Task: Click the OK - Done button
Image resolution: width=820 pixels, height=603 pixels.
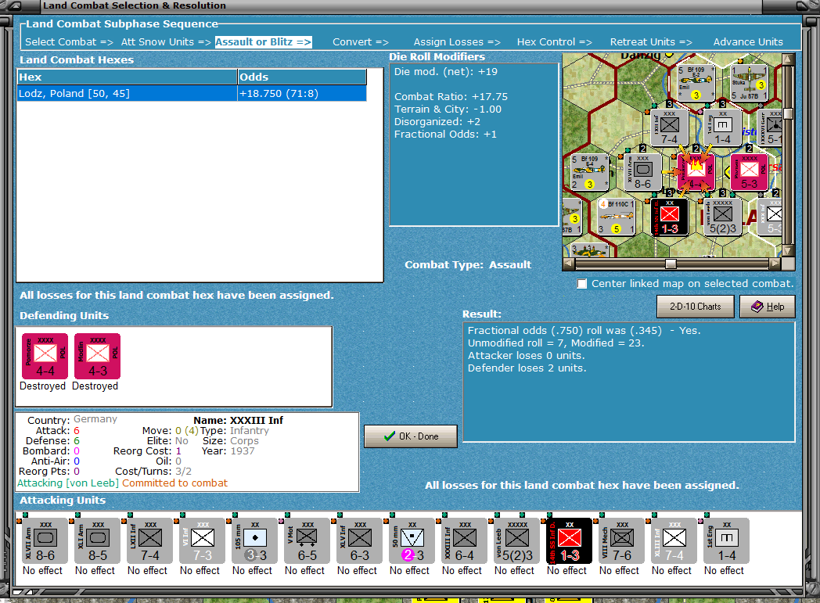Action: [x=411, y=436]
